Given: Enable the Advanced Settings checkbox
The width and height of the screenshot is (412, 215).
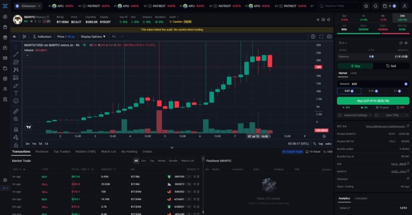Looking at the screenshot, I should 340,115.
